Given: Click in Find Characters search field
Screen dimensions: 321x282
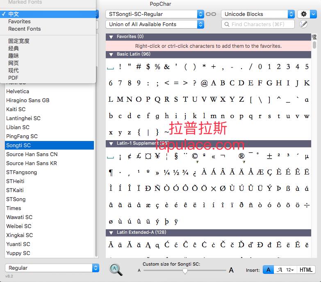Looking at the screenshot, I should (x=258, y=24).
